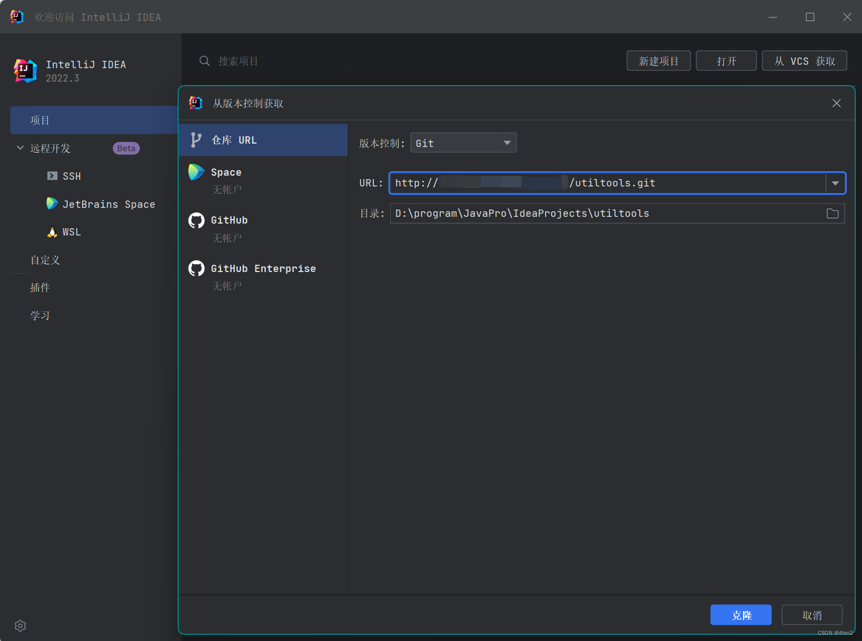Image resolution: width=862 pixels, height=641 pixels.
Task: Click the IntelliJ icon in the title bar
Action: [x=17, y=17]
